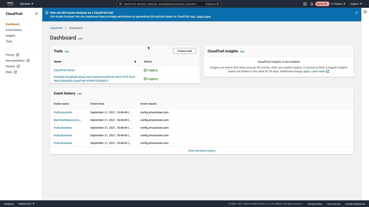The width and height of the screenshot is (369, 207).
Task: Open the Demo account dropdown
Action: click(x=322, y=4)
